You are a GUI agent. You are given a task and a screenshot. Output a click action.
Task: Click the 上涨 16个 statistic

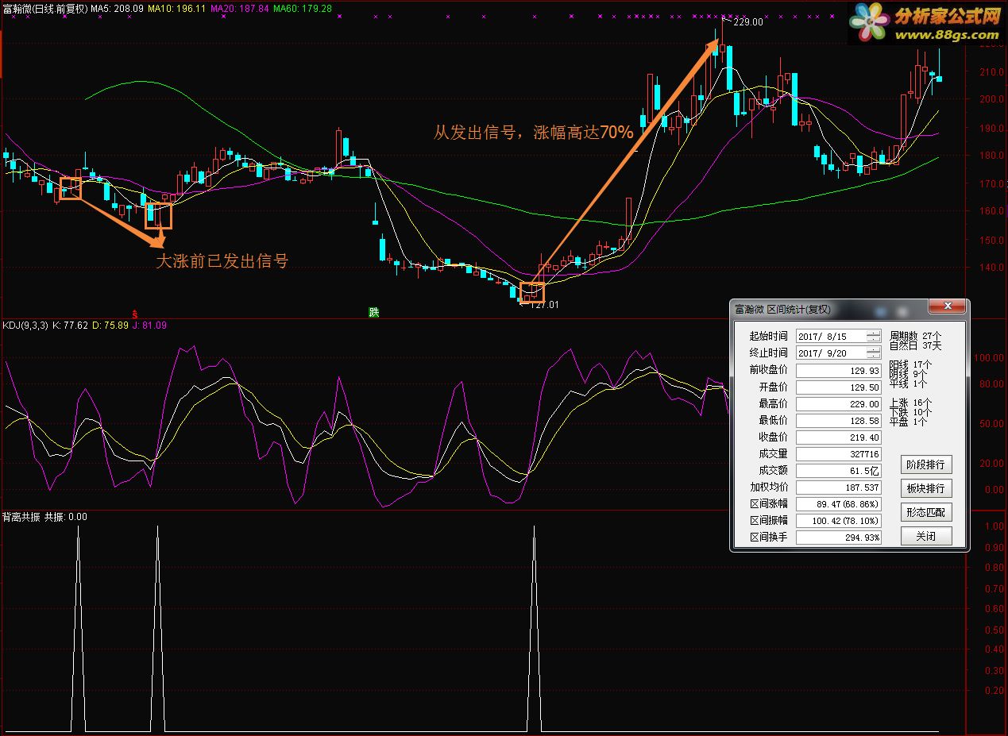coord(910,403)
